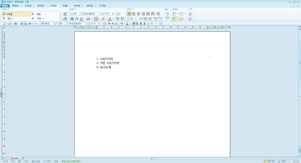
Task: Select the 개요 1 style in gallery
Action: pos(16,18)
